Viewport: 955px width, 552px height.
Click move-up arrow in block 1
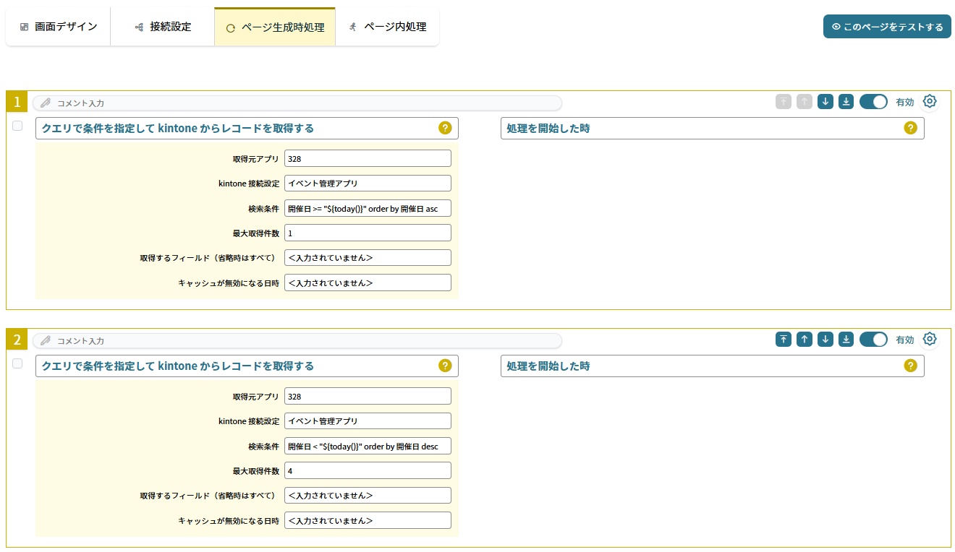[805, 102]
